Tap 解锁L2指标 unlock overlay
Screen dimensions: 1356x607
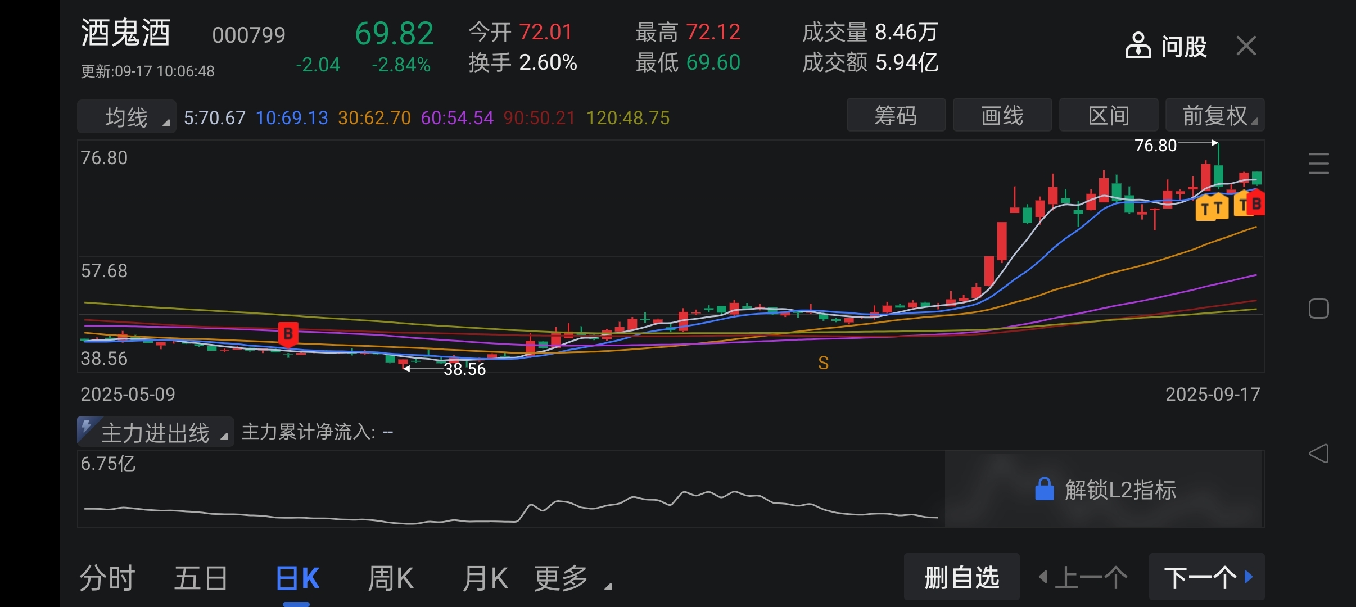[x=1105, y=489]
